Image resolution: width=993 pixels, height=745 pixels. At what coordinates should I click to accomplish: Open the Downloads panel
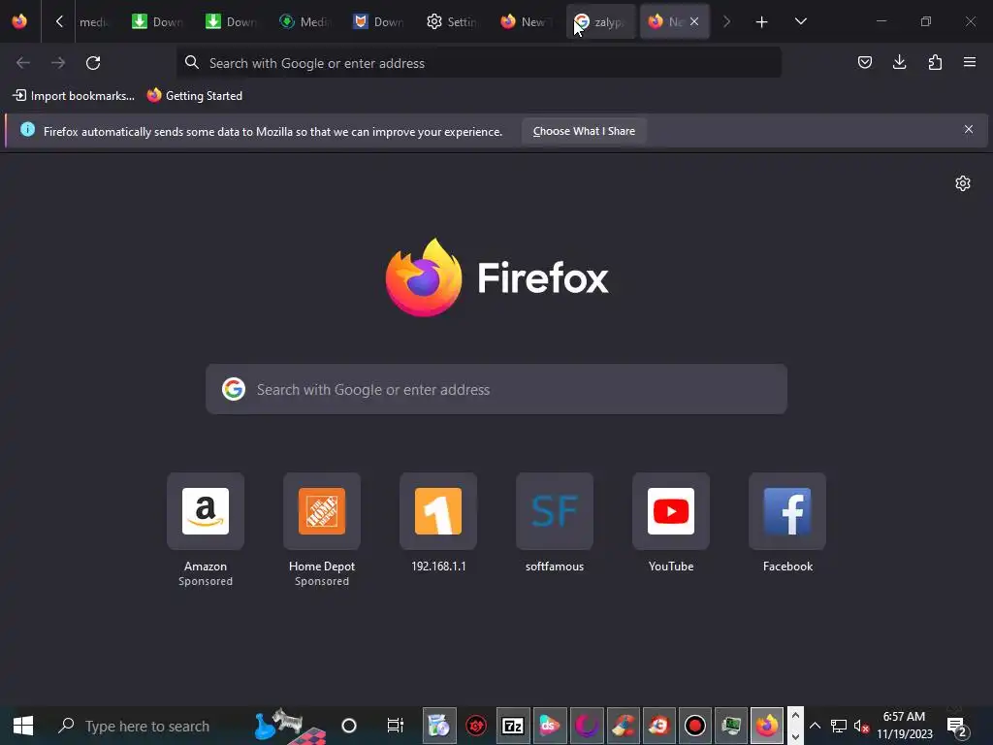point(899,62)
